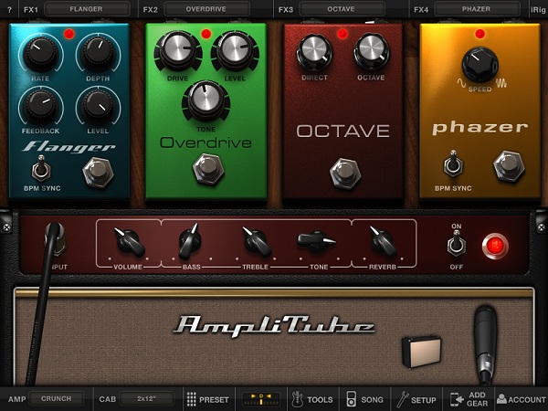The width and height of the screenshot is (548, 411).
Task: Open the Preset grid
Action: pyautogui.click(x=208, y=399)
